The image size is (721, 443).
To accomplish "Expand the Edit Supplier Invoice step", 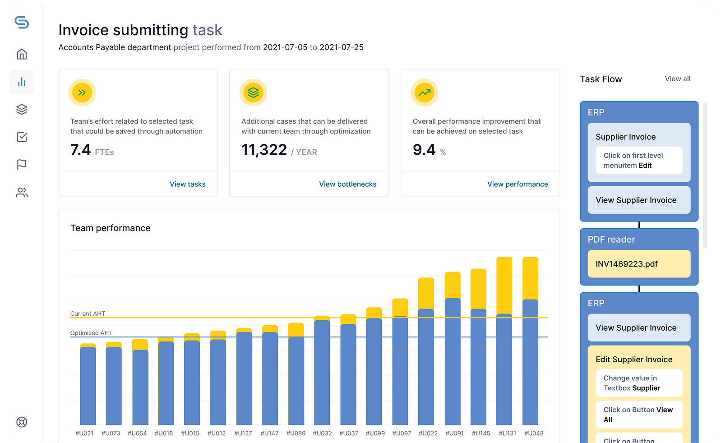I will (633, 360).
